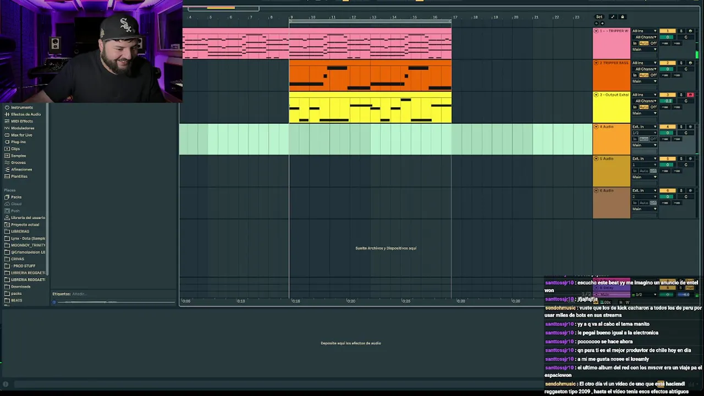Set track 3 monitor to Auto
Viewport: 704px width, 396px height.
[644, 107]
